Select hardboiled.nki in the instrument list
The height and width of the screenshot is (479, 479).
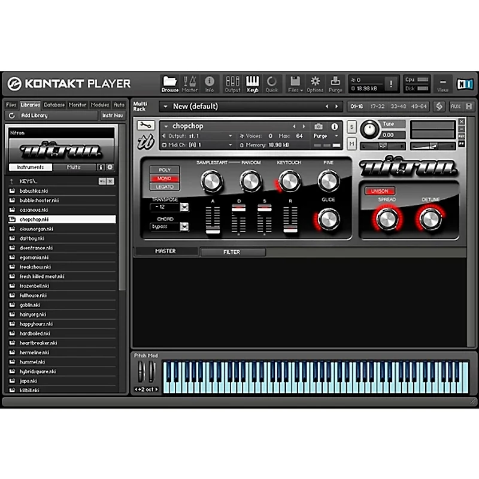click(35, 334)
